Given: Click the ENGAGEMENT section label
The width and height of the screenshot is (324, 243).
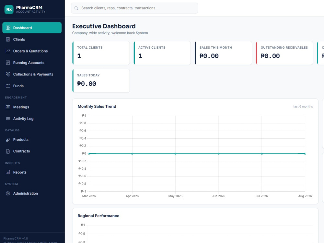Looking at the screenshot, I should 16,98.
